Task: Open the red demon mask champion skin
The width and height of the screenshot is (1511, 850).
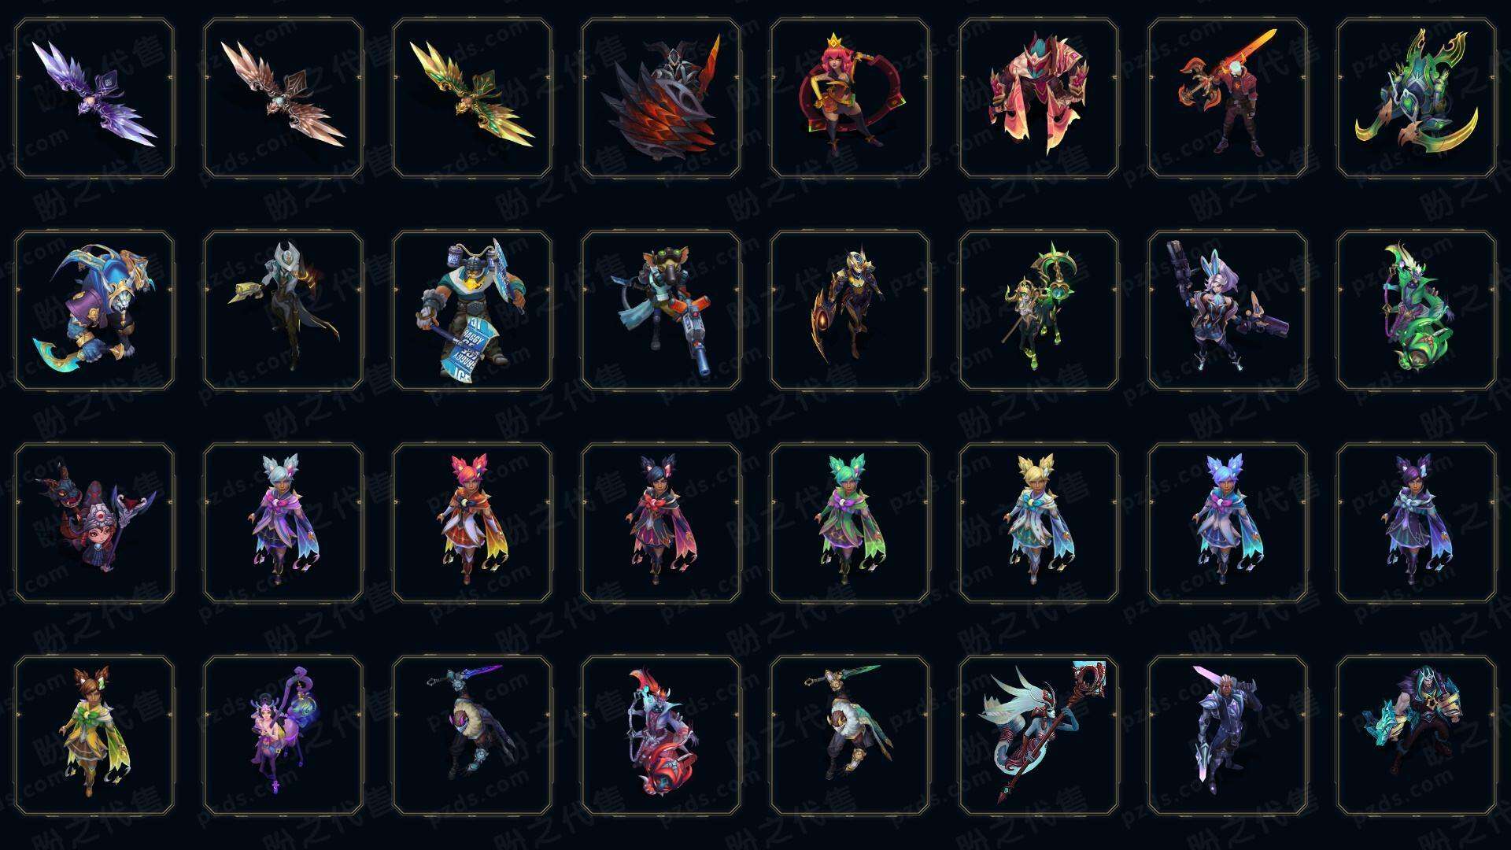Action: click(x=94, y=523)
